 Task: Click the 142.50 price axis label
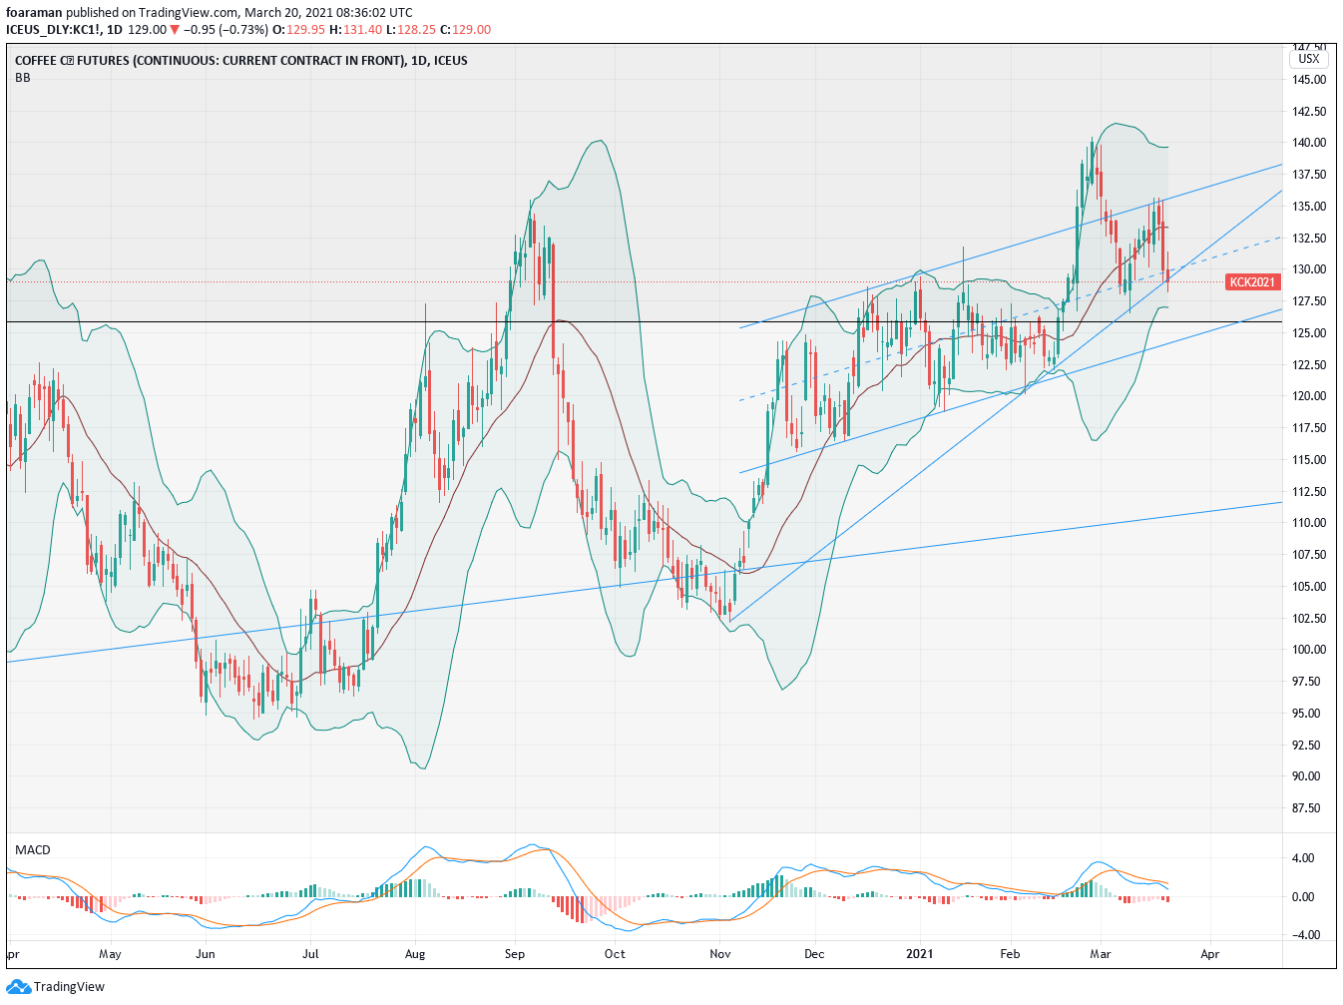pyautogui.click(x=1309, y=111)
